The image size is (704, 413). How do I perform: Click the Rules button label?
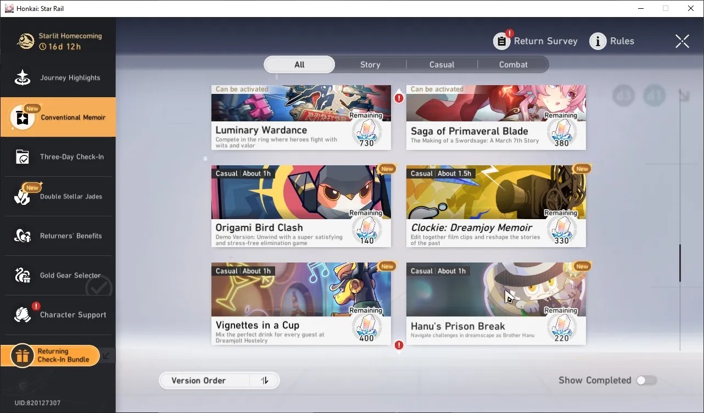(622, 41)
